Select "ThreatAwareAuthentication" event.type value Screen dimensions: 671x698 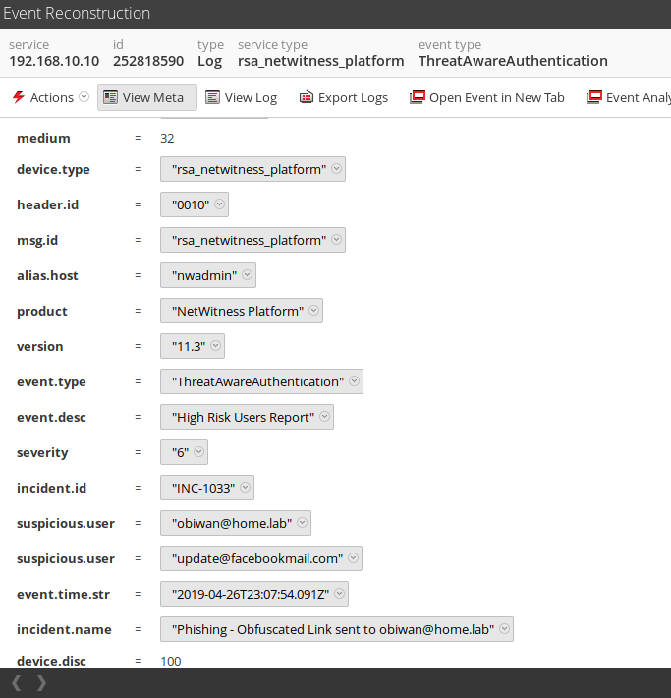pos(257,381)
